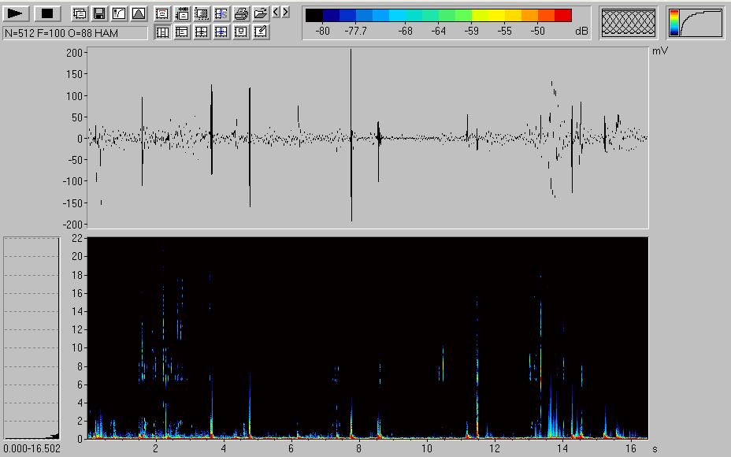Click the dotted rectangle selection icon
This screenshot has width=731, height=457.
(202, 13)
